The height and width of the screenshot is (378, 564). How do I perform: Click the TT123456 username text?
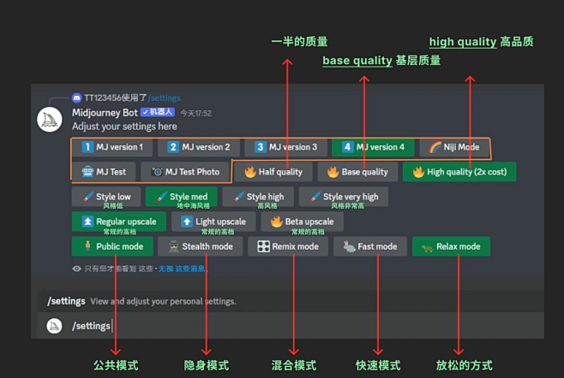coord(103,97)
